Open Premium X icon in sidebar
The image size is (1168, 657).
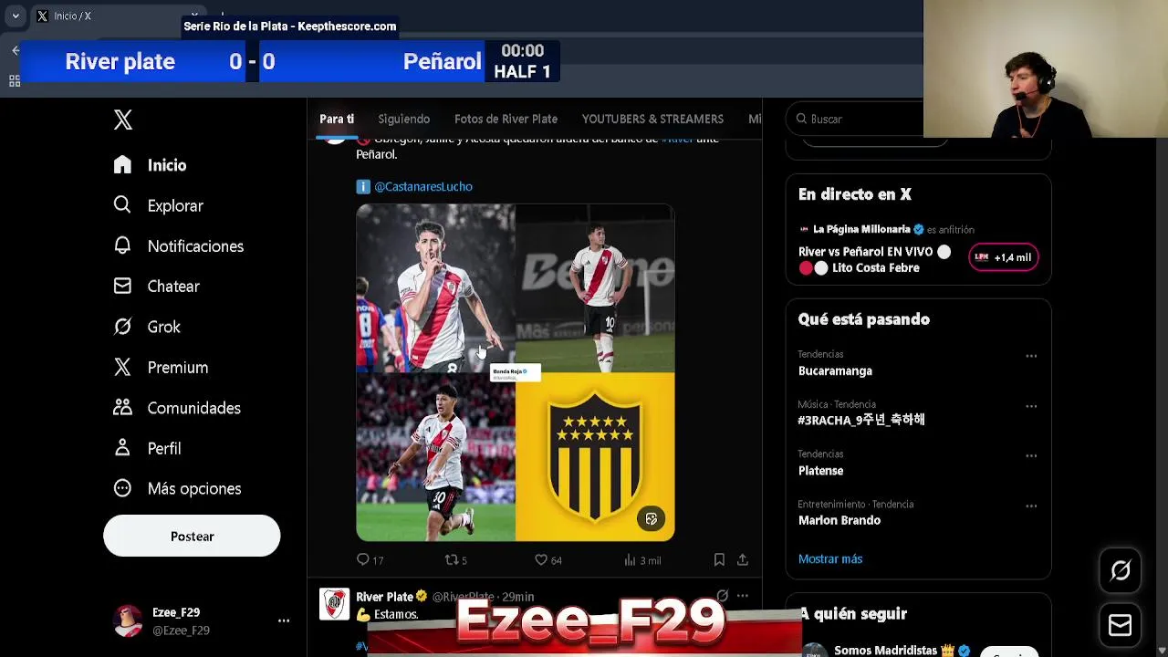point(122,367)
